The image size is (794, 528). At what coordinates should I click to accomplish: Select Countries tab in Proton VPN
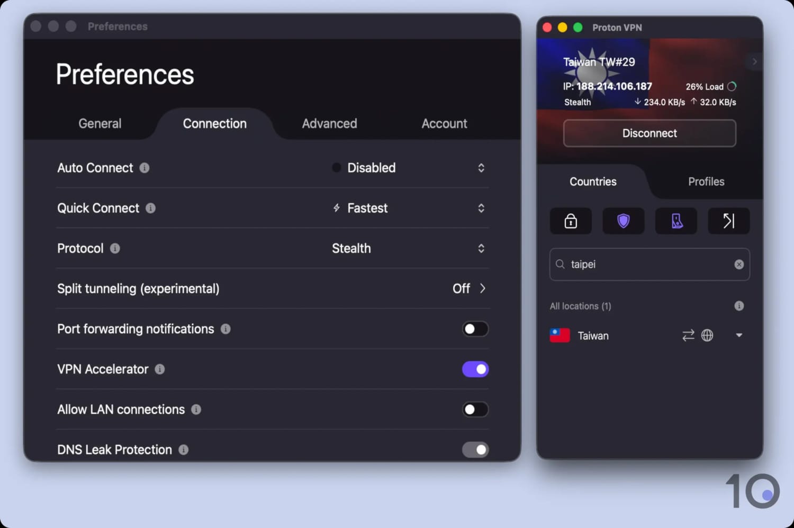[593, 181]
